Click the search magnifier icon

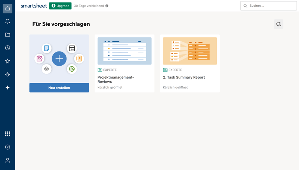245,6
